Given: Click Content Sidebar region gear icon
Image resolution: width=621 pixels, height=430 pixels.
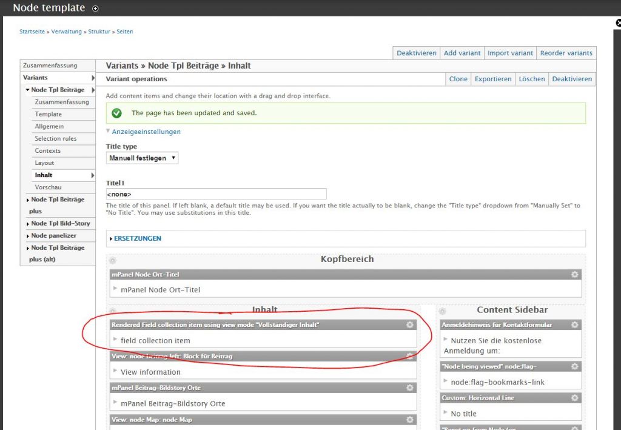Looking at the screenshot, I should [443, 311].
